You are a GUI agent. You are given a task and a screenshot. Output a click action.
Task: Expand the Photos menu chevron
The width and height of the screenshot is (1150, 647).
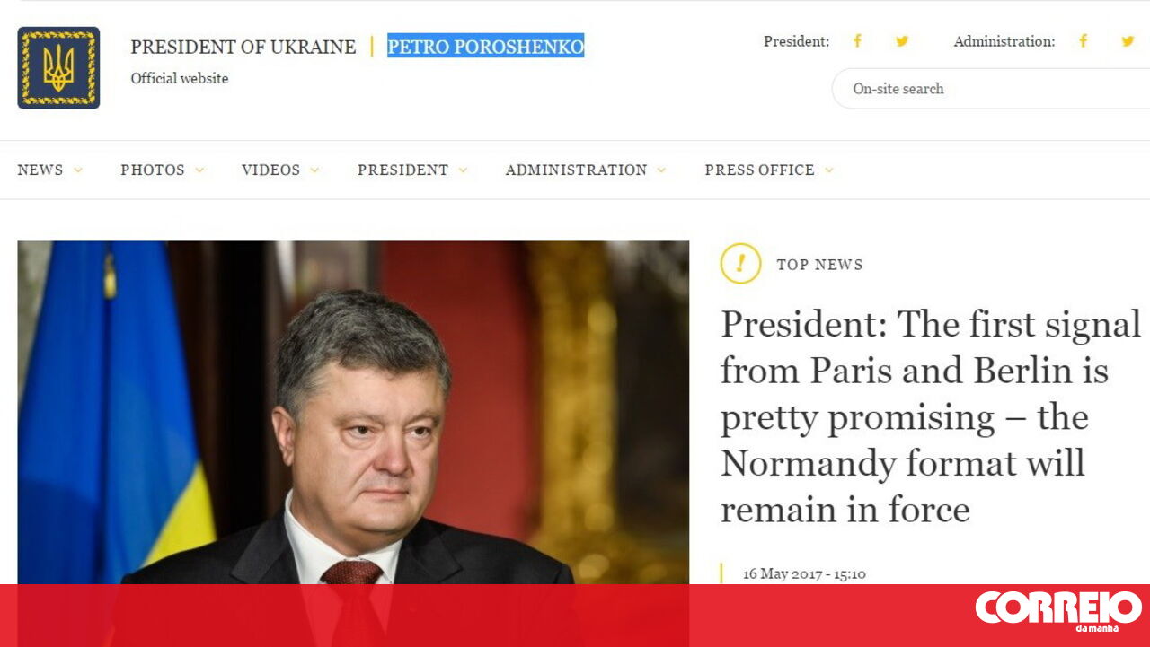[199, 170]
